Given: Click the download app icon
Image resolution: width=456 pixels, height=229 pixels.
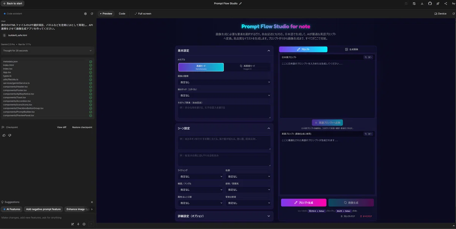Looking at the screenshot, I should coord(422,3).
